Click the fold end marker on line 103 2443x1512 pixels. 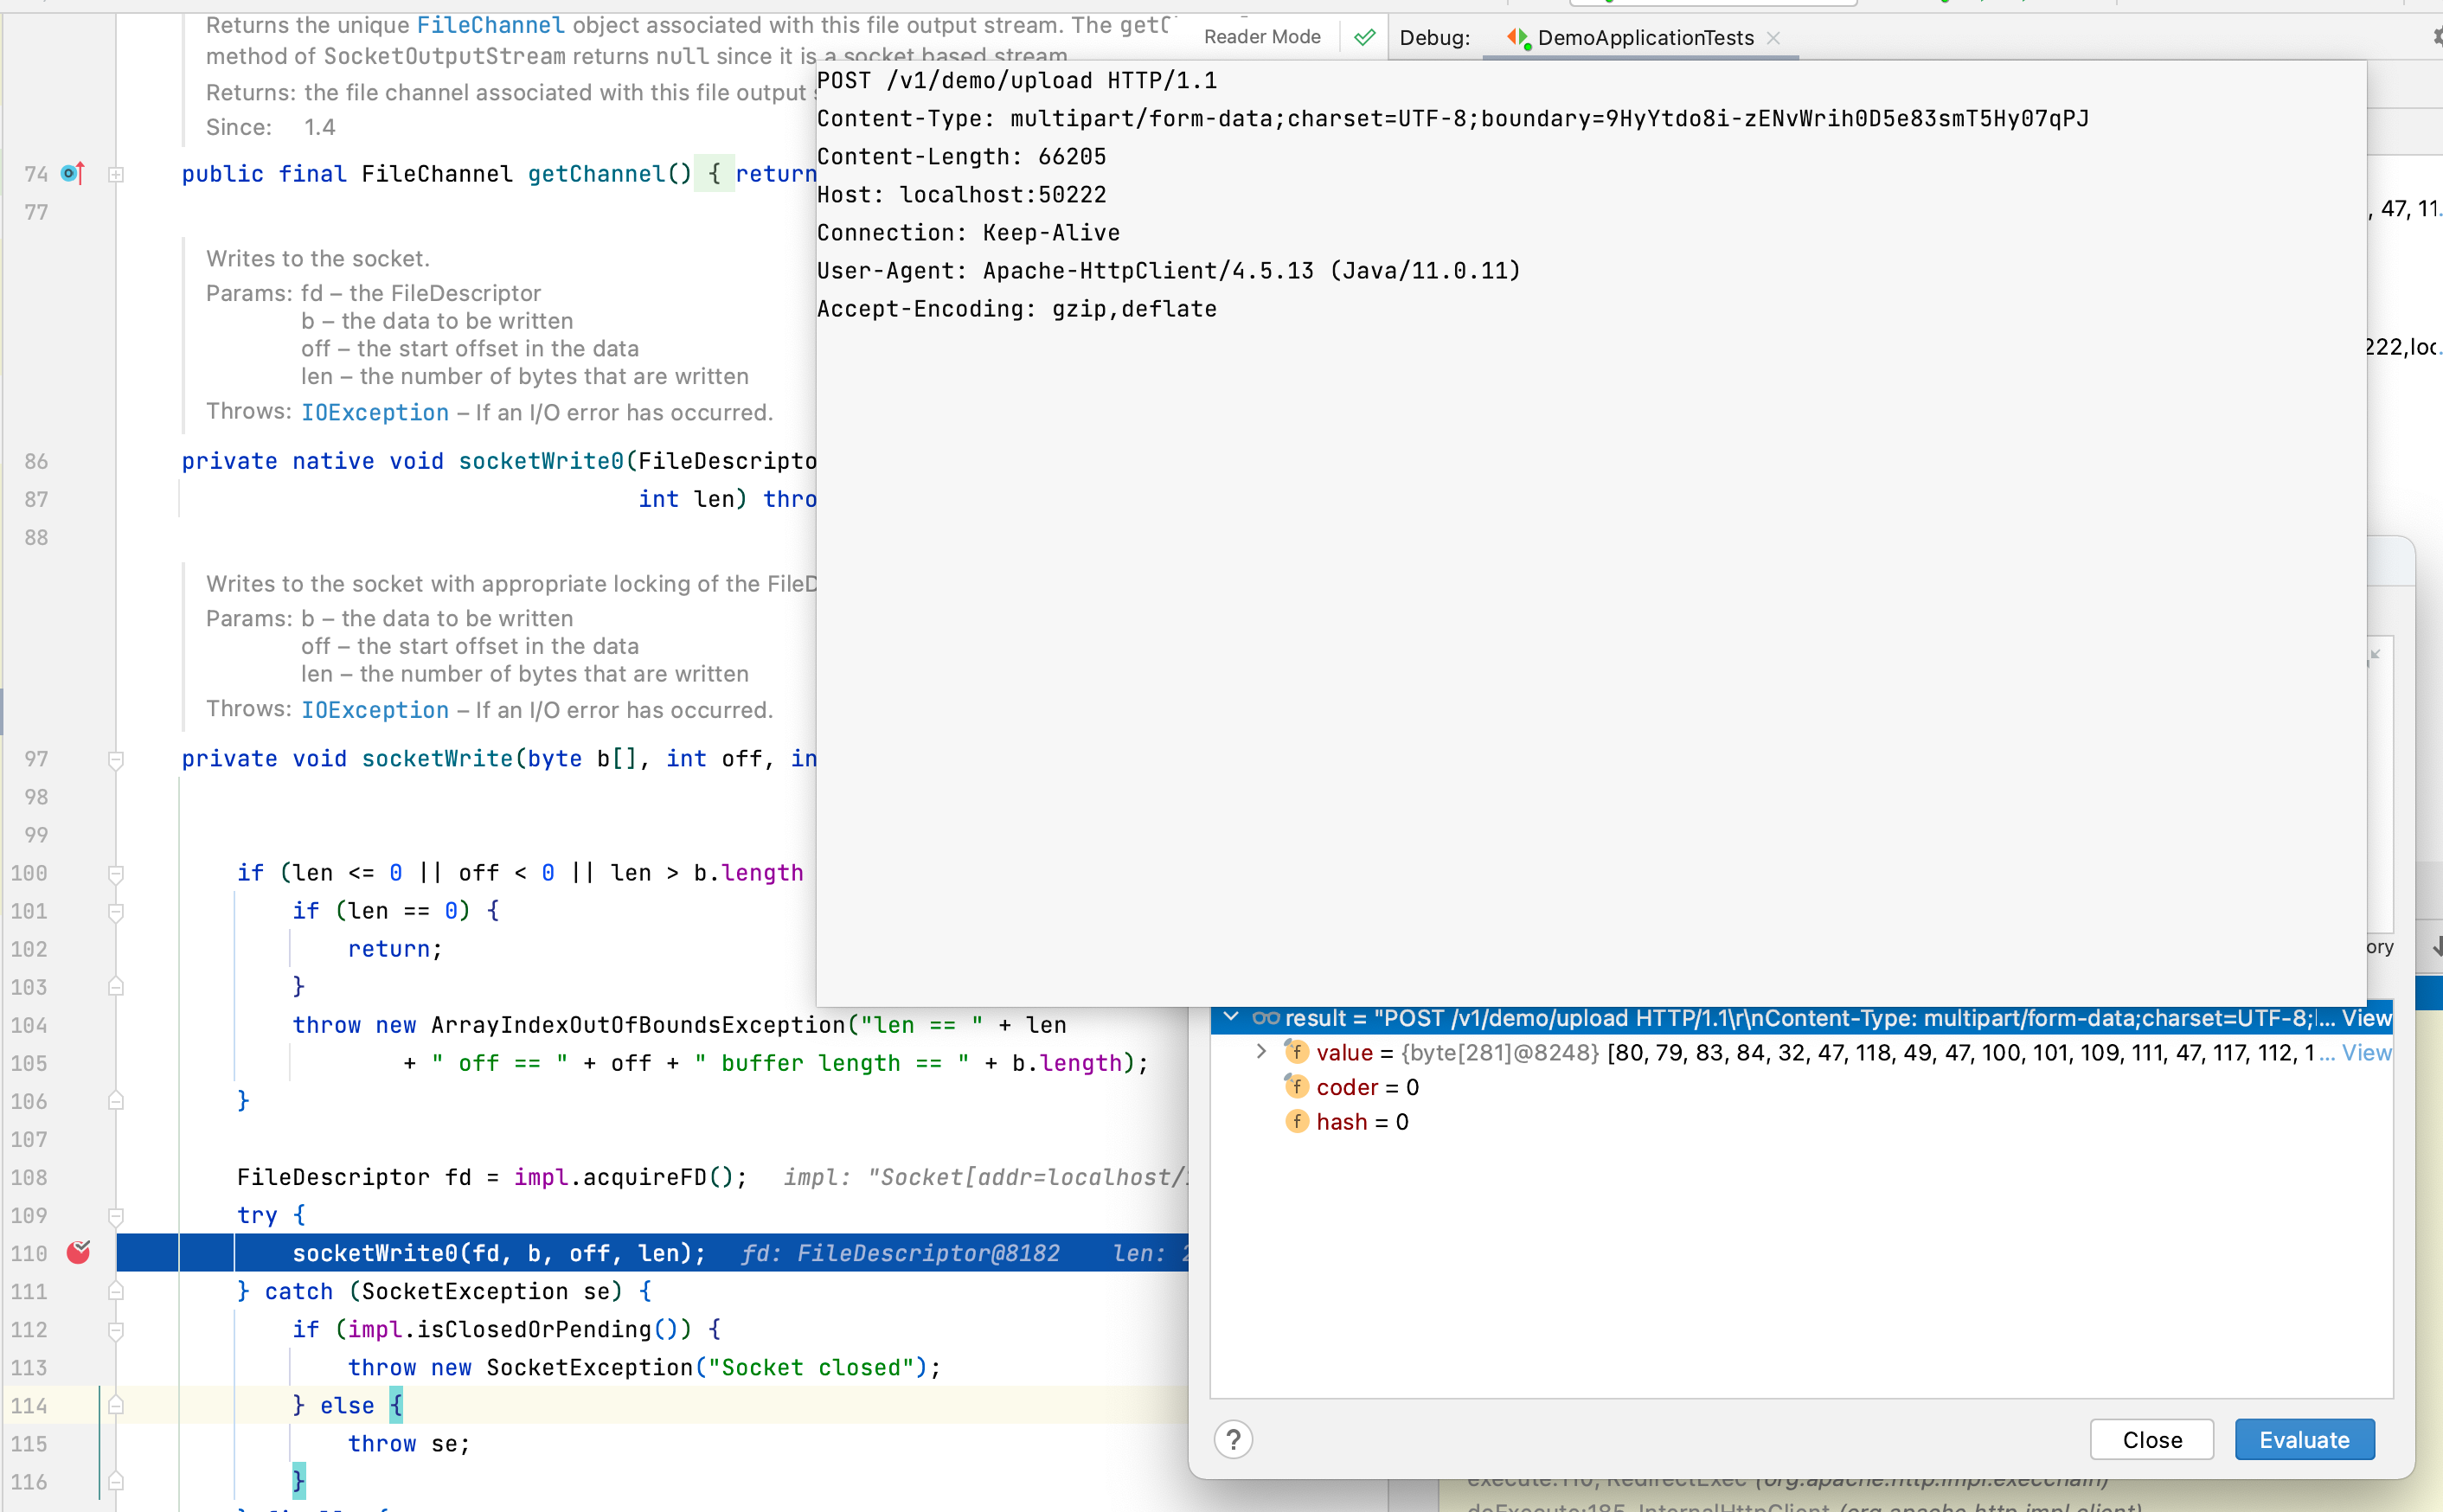coord(116,987)
